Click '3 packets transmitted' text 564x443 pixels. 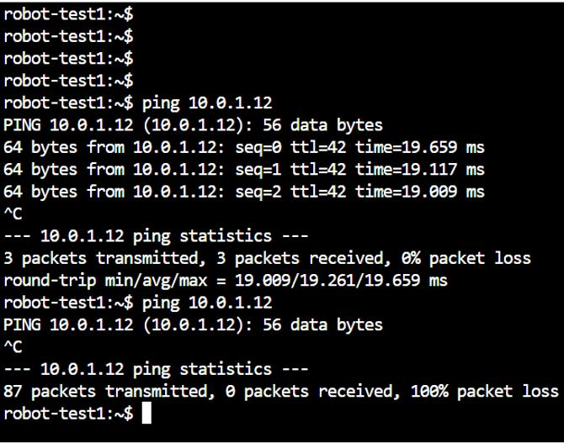tap(101, 258)
